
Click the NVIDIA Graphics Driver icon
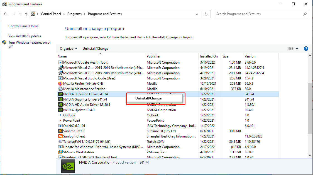point(60,99)
